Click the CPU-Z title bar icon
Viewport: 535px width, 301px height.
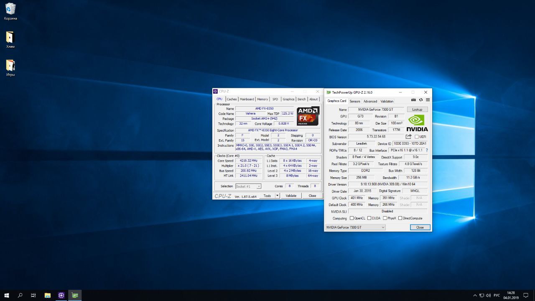[x=216, y=92]
